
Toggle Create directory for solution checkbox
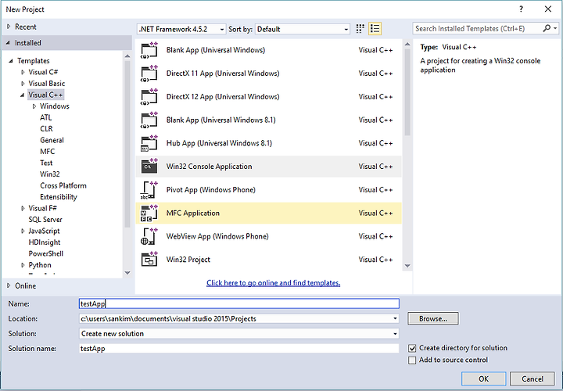click(x=412, y=348)
